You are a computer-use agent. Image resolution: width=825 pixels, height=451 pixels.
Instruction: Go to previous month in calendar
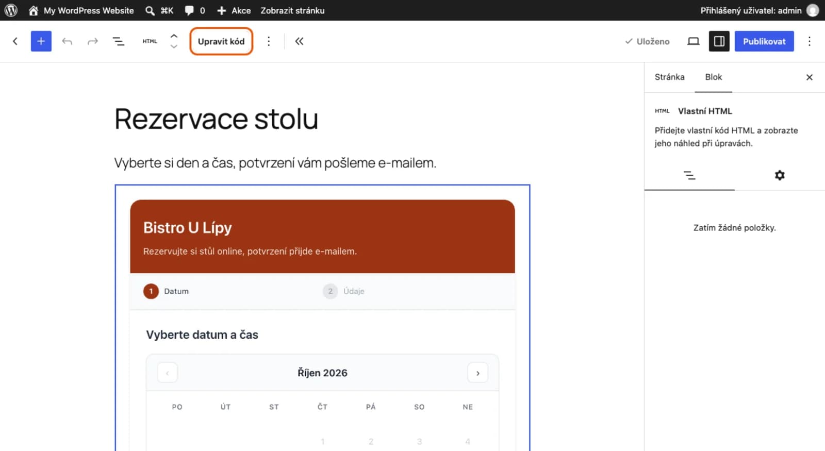[168, 373]
